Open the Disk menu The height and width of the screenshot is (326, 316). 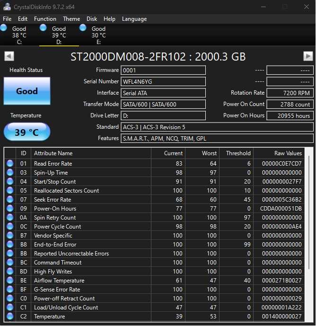click(92, 19)
